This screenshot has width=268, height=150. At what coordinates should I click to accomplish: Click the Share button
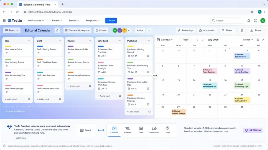pyautogui.click(x=255, y=30)
